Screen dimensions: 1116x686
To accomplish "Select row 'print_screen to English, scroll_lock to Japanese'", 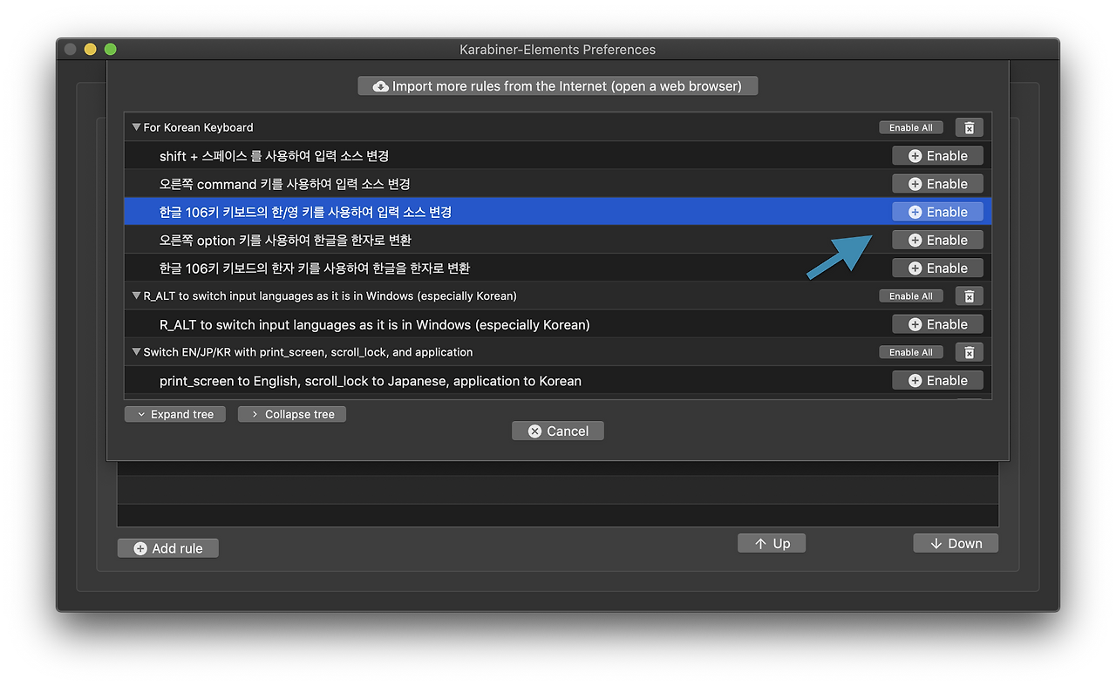I will [x=558, y=380].
